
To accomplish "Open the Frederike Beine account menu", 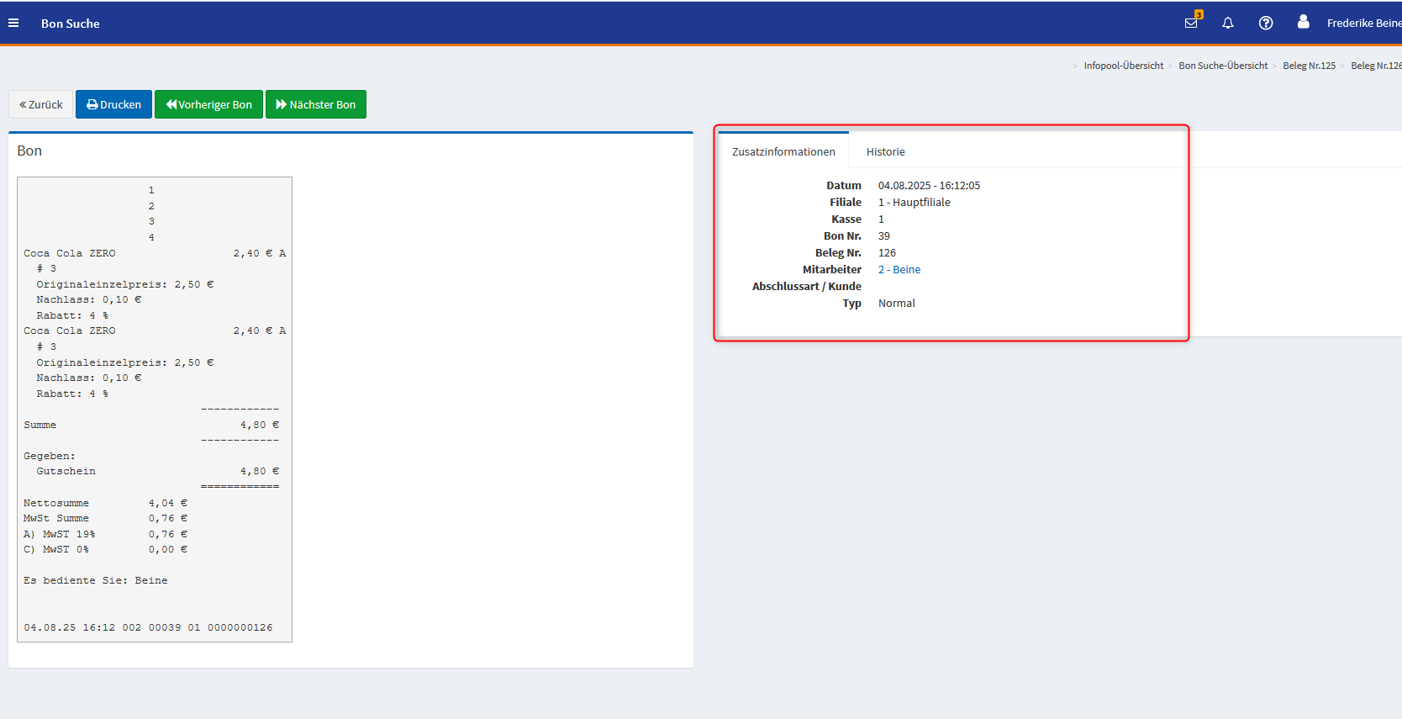I will tap(1362, 24).
